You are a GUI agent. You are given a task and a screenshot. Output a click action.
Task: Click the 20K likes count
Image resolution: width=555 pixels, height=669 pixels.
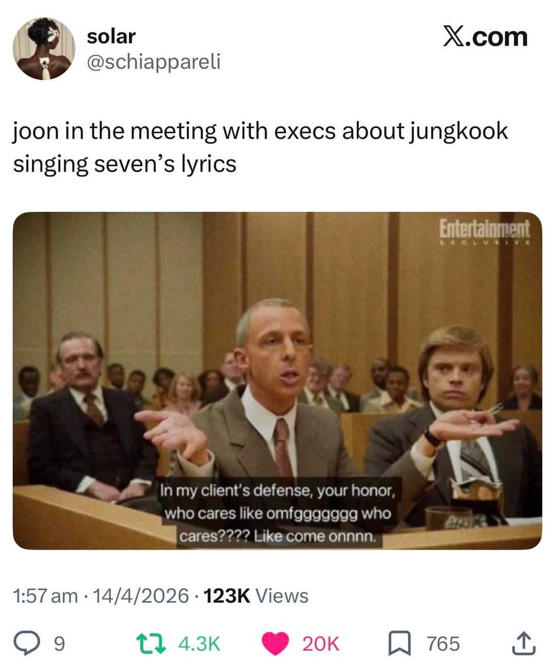(x=321, y=644)
